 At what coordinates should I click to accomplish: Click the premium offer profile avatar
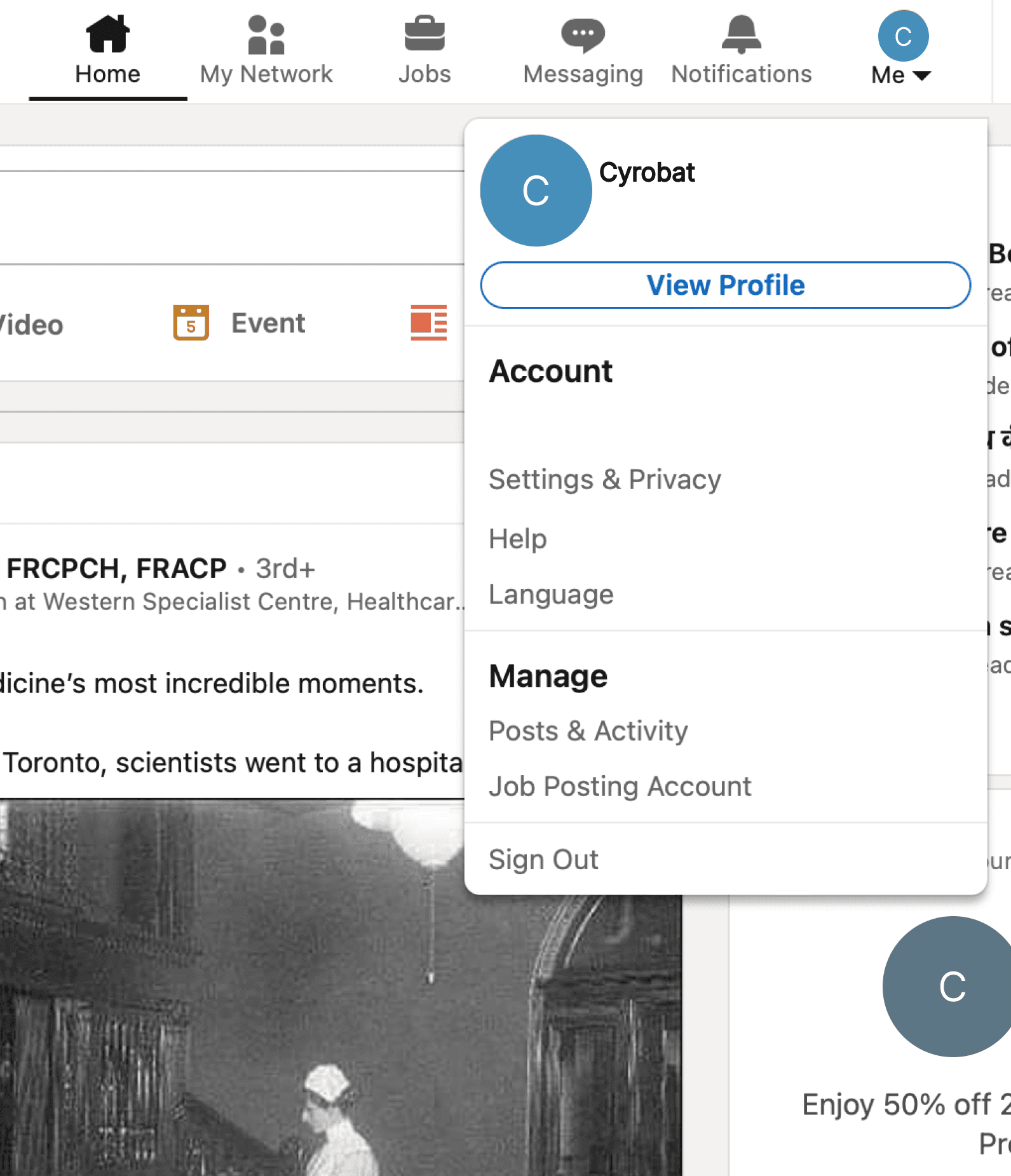point(947,987)
